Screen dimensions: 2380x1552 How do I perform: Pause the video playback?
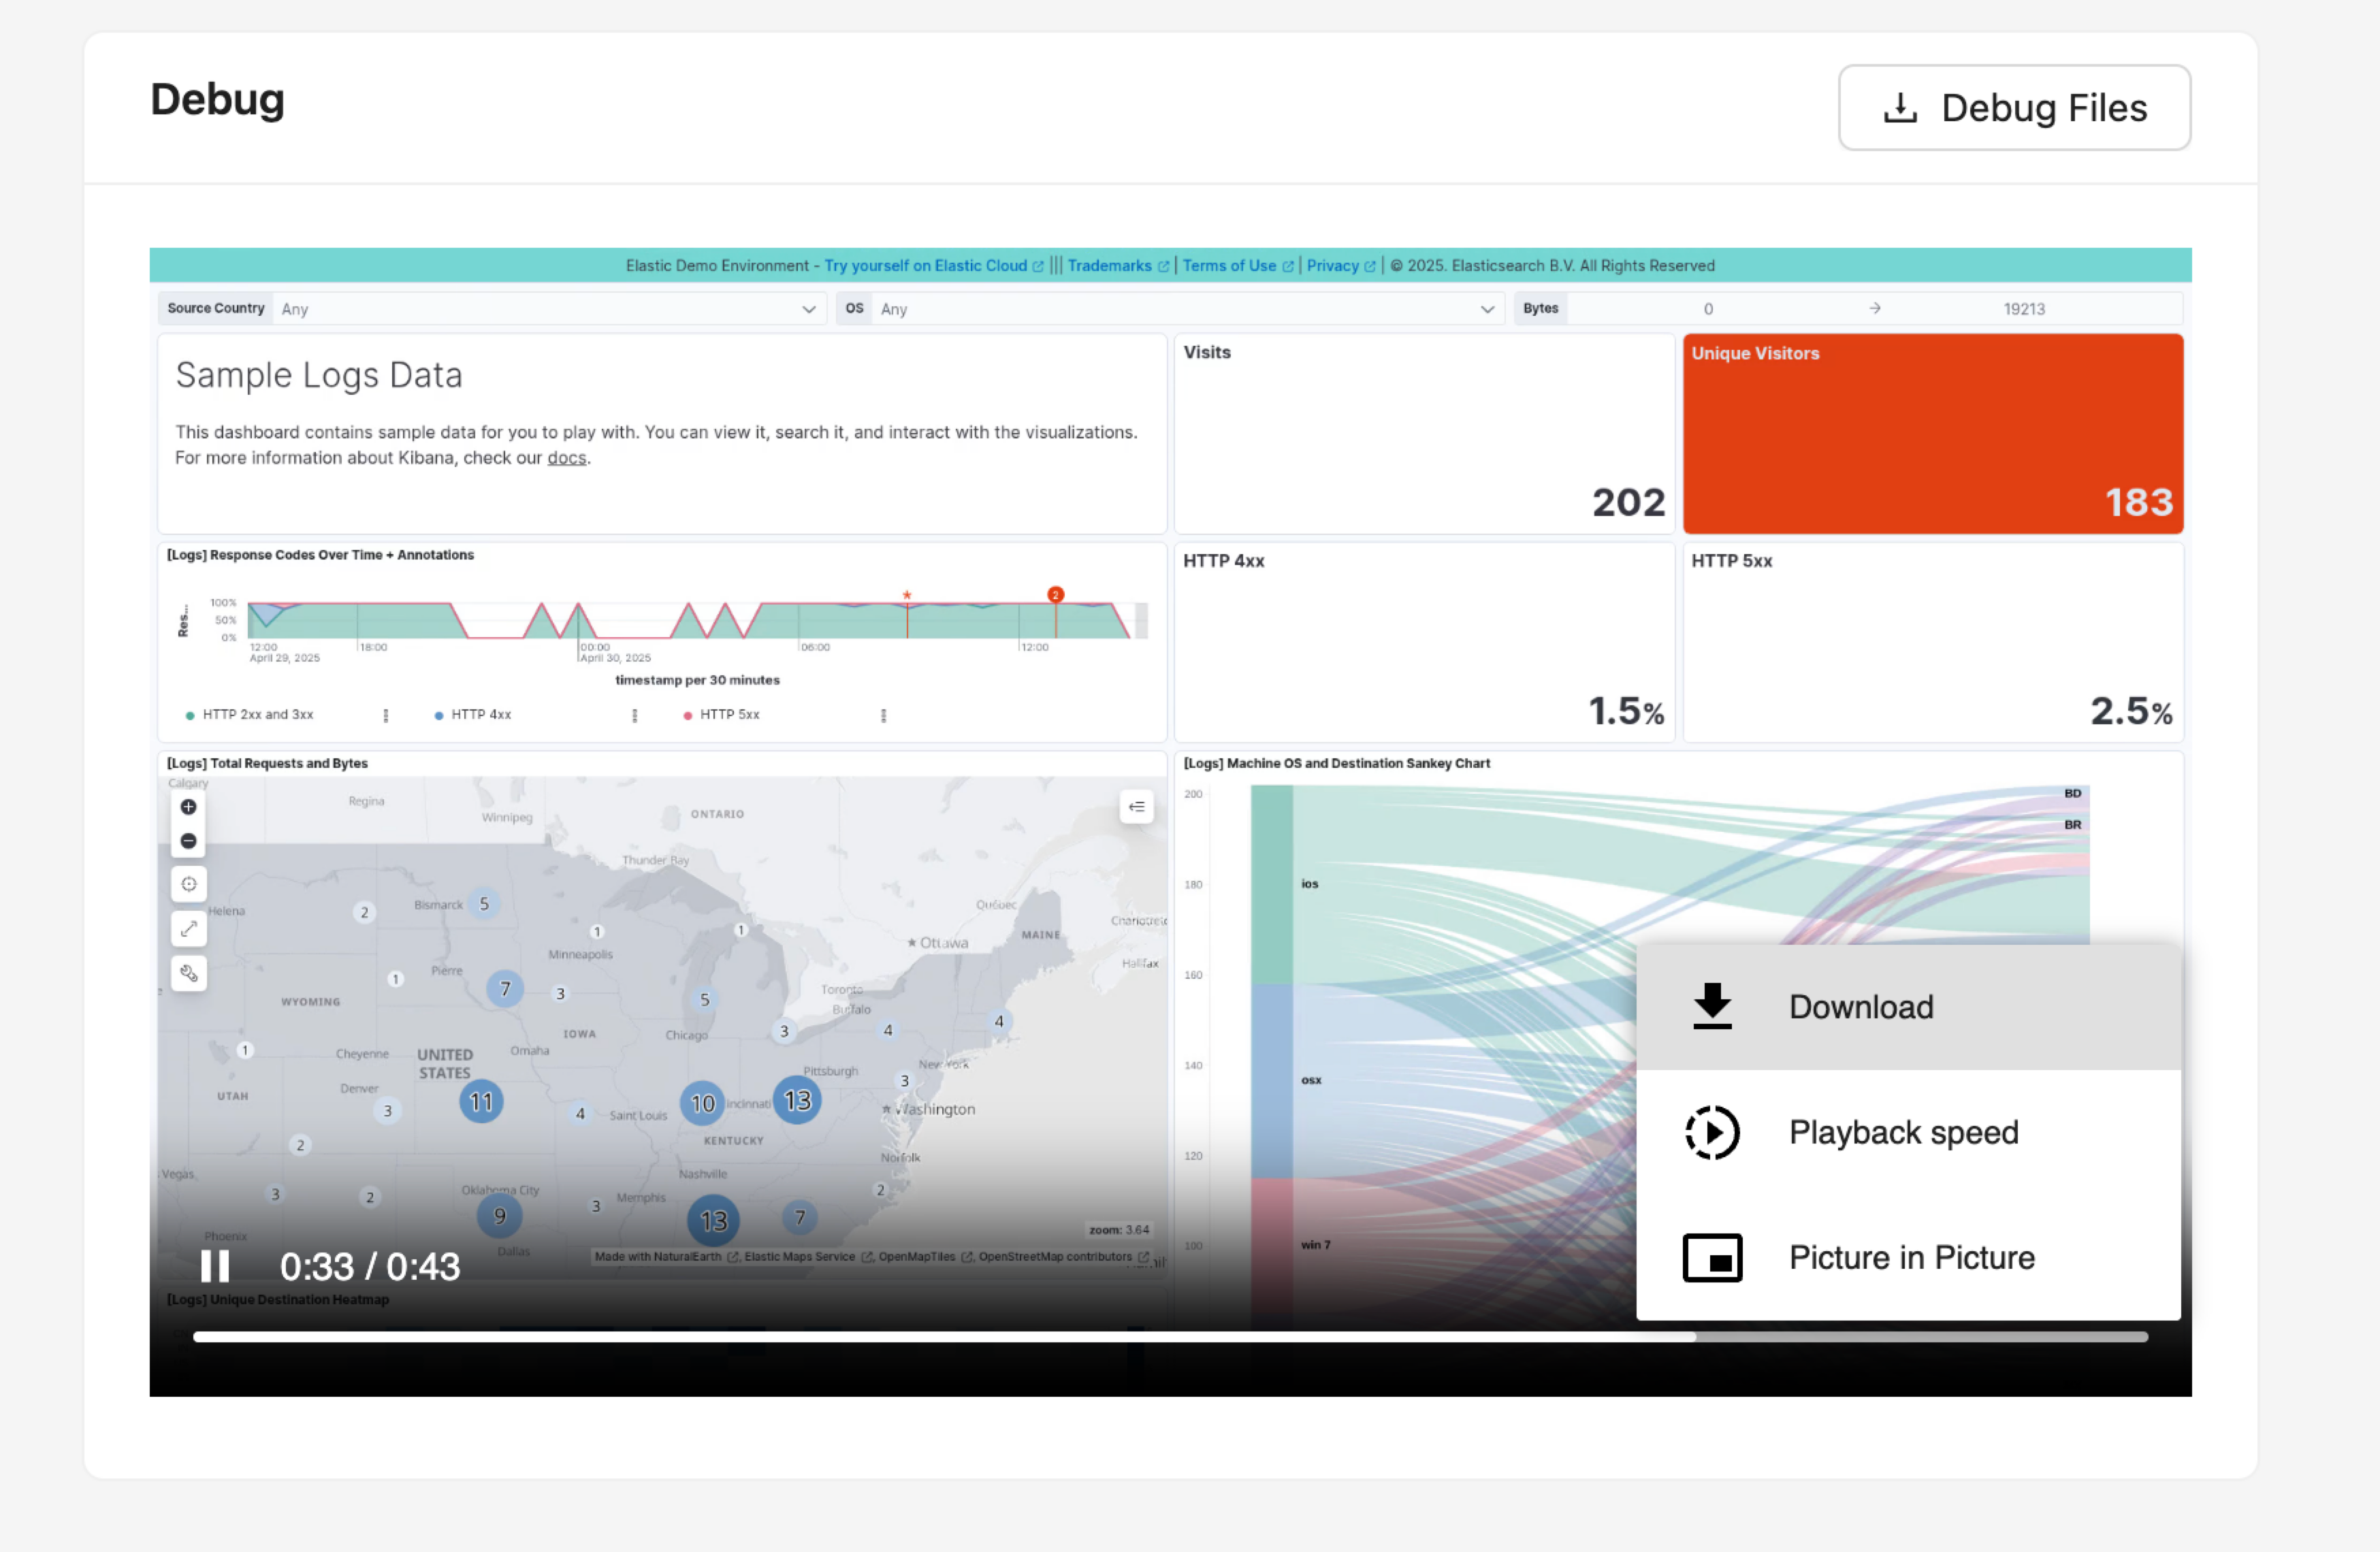pos(214,1266)
